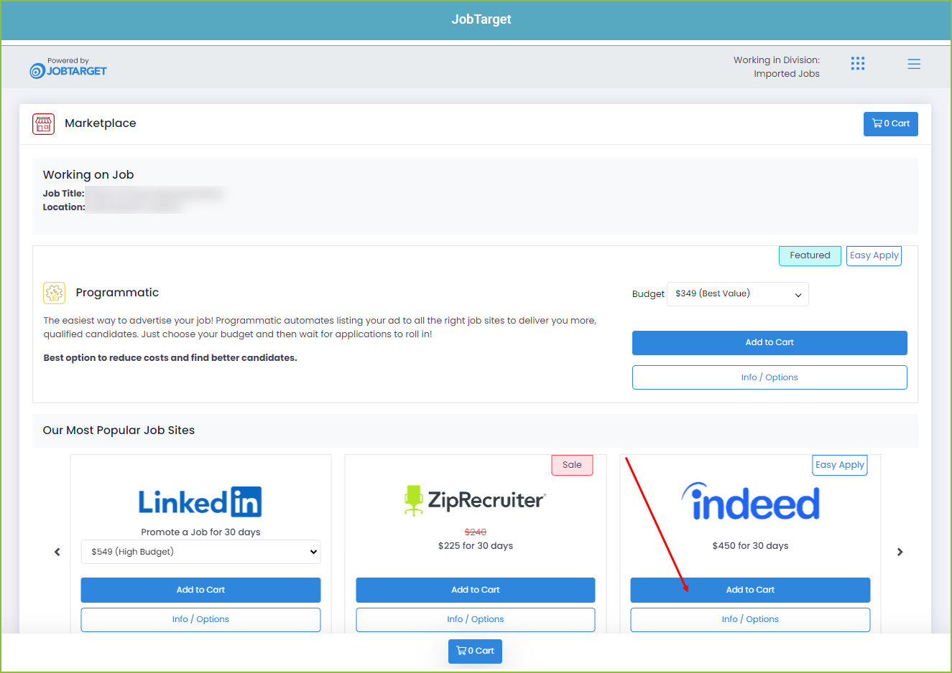Open the bottom 0 Cart button

click(476, 651)
